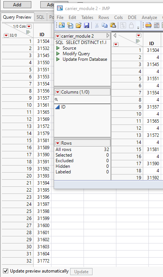Viewport: 163px width, 277px height.
Task: Click the Copy icon in the toolbar
Action: point(105,25)
